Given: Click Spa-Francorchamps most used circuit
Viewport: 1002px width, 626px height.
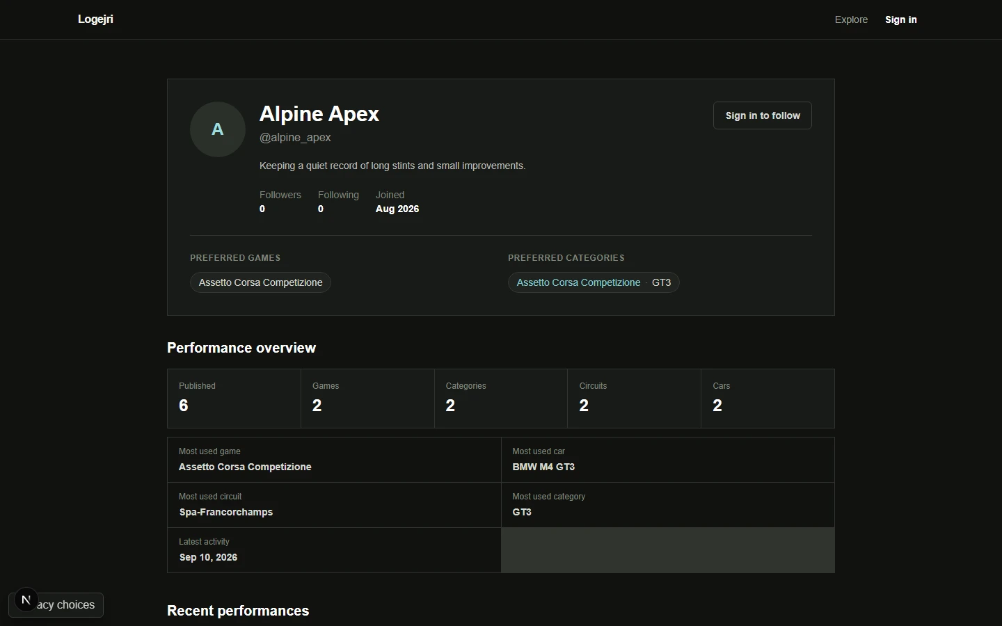Looking at the screenshot, I should pos(226,512).
